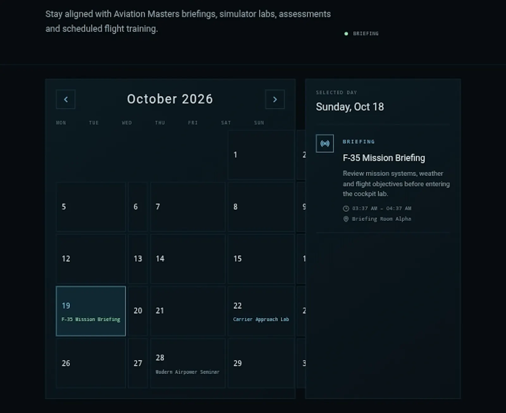Select day 26 in the calendar
This screenshot has width=506, height=413.
click(91, 363)
